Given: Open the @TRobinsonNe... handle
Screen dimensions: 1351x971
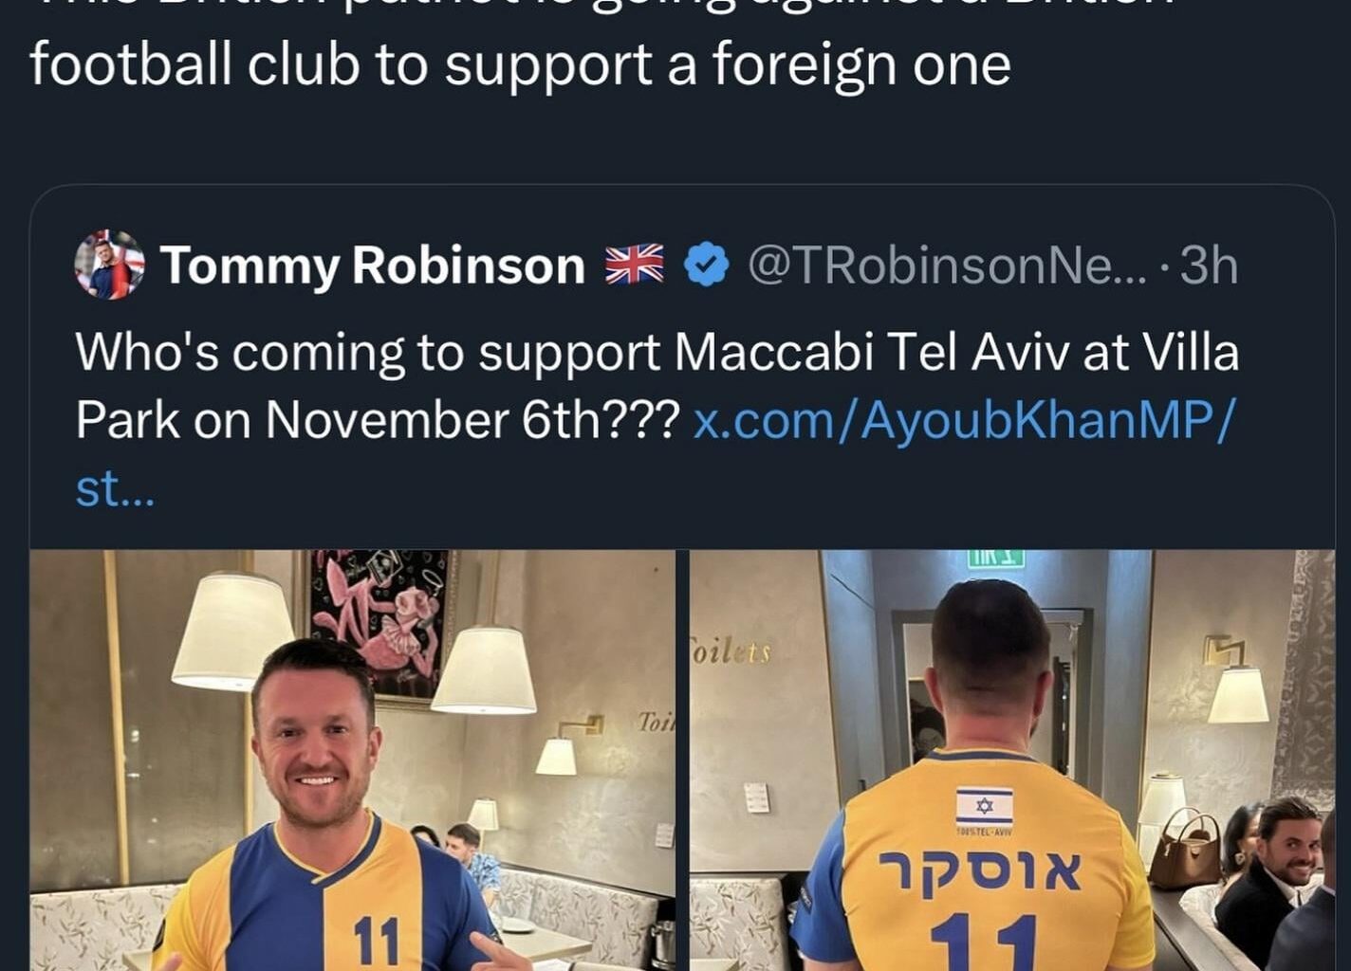Looking at the screenshot, I should point(947,266).
